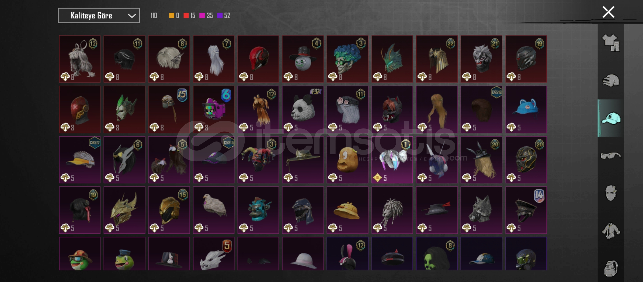The image size is (643, 282).
Task: Open the glasses category icon
Action: point(611,156)
